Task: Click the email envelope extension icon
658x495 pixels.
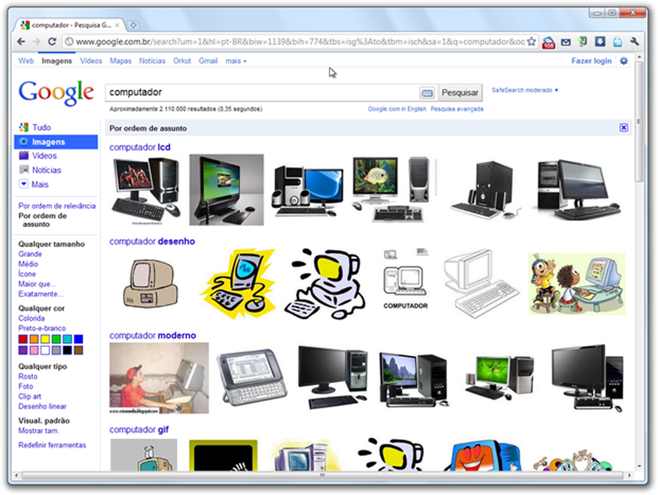Action: tap(566, 41)
